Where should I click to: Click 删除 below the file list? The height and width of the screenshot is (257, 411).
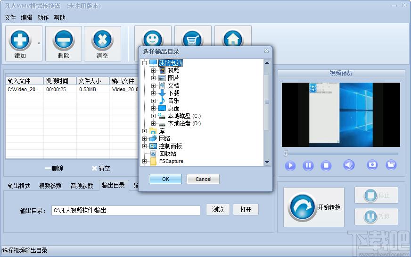point(54,169)
